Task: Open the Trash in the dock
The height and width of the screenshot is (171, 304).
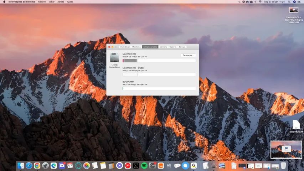Action: click(x=283, y=166)
